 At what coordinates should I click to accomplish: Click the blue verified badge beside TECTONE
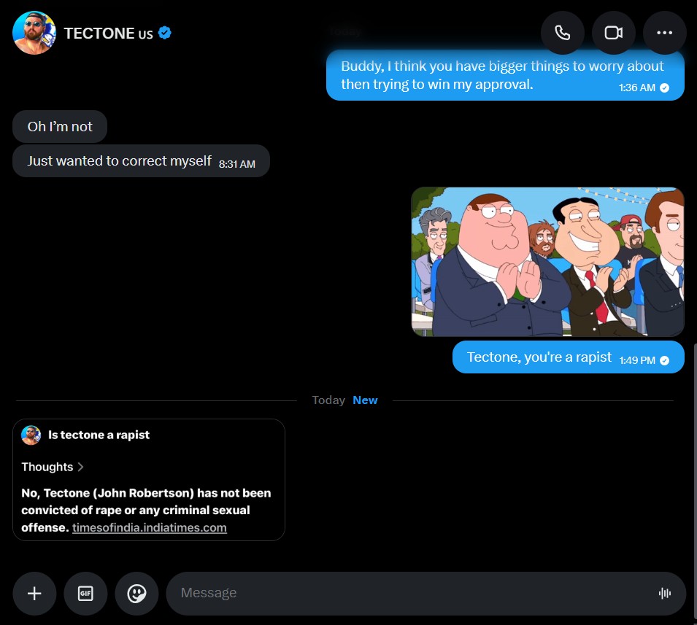point(165,33)
